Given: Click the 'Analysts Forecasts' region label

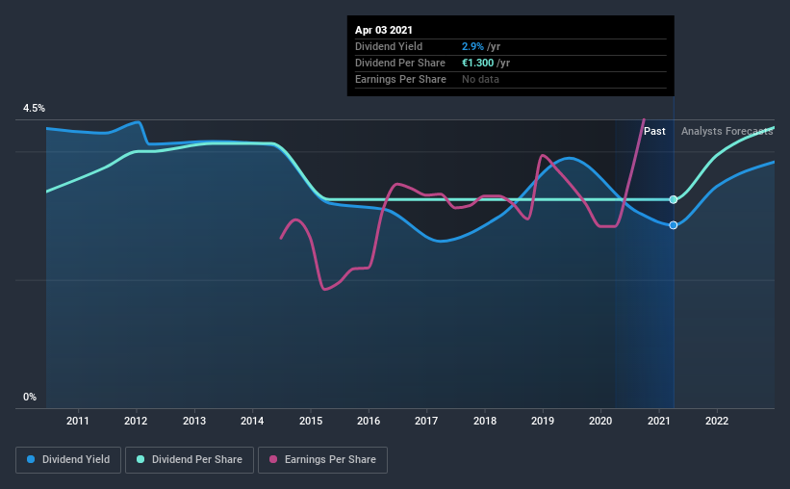Looking at the screenshot, I should pyautogui.click(x=727, y=131).
